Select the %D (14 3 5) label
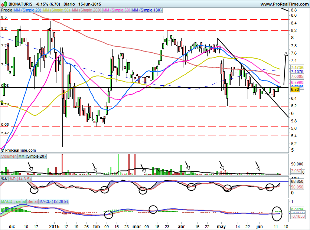This screenshot has height=230, width=310. 19,179
